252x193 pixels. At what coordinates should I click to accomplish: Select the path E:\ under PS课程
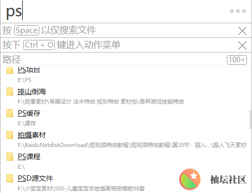[21, 167]
